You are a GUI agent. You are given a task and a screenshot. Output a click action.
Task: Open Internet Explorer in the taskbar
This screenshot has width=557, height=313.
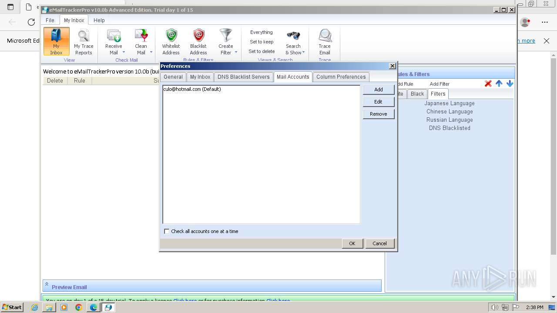[x=35, y=307]
